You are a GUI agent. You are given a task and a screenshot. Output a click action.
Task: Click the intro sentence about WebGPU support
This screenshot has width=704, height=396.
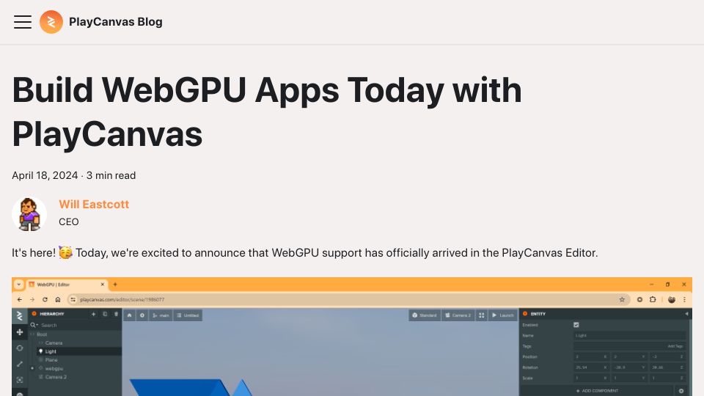(x=305, y=253)
